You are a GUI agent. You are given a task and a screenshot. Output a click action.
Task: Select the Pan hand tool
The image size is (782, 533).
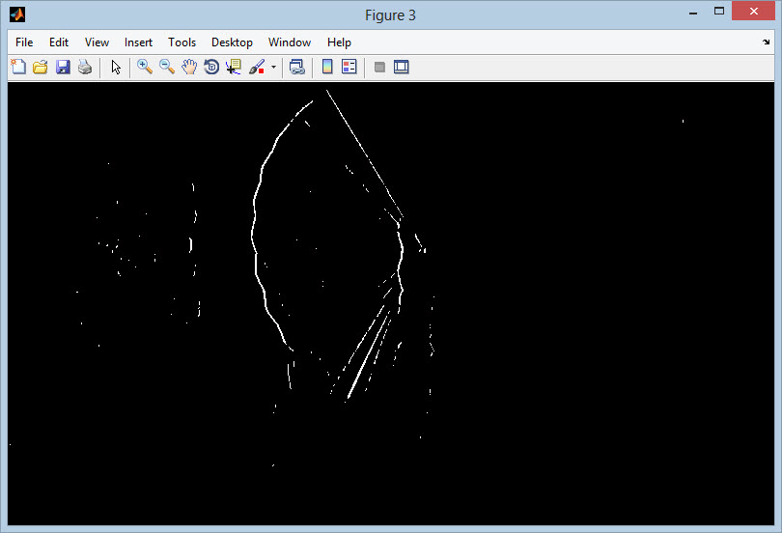click(189, 67)
